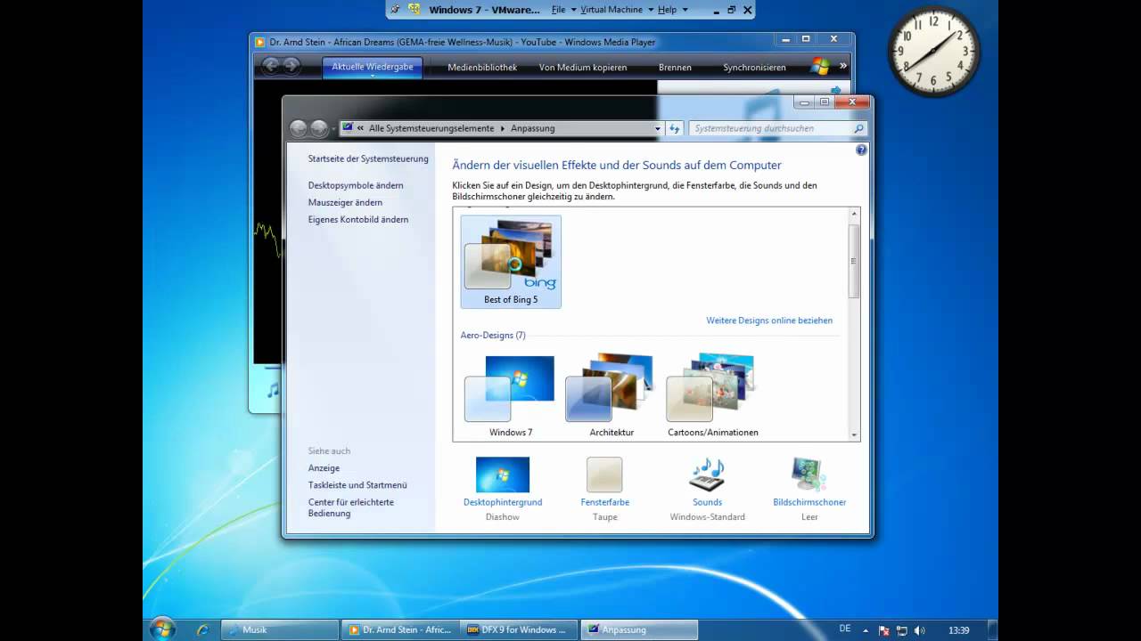Click the theme list scrollbar thumb

point(854,261)
